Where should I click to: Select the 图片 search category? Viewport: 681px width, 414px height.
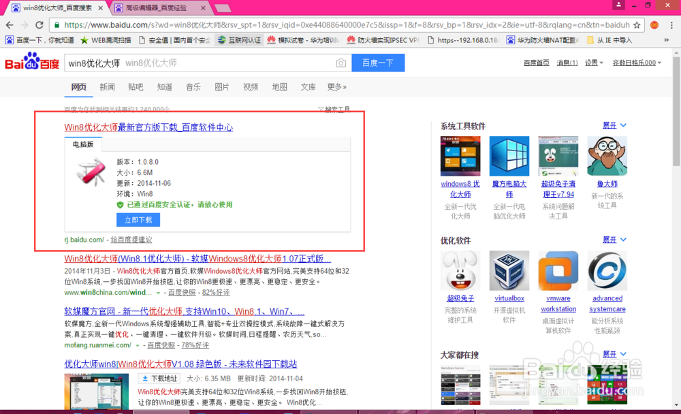point(221,87)
